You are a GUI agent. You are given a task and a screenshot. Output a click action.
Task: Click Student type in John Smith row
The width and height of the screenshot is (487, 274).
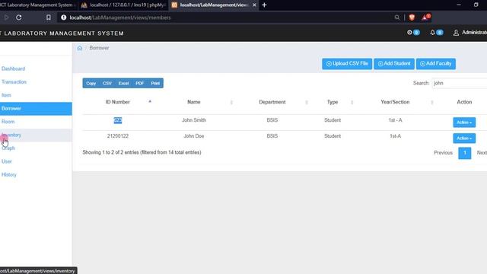pyautogui.click(x=333, y=120)
